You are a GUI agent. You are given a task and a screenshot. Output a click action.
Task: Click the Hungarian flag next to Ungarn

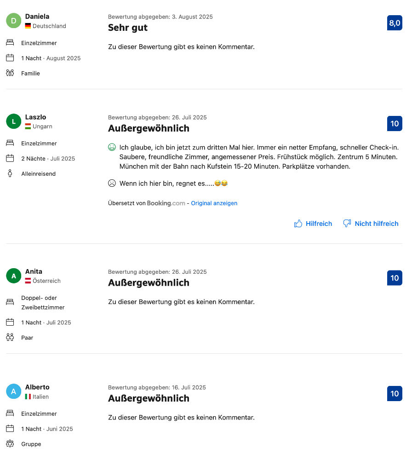coord(28,126)
